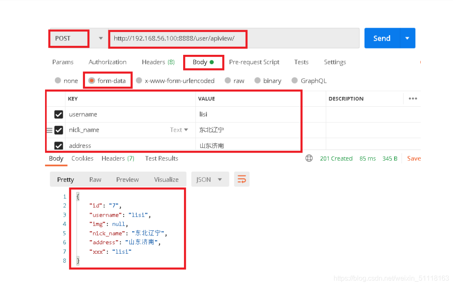Open the Tests tab

(x=301, y=62)
